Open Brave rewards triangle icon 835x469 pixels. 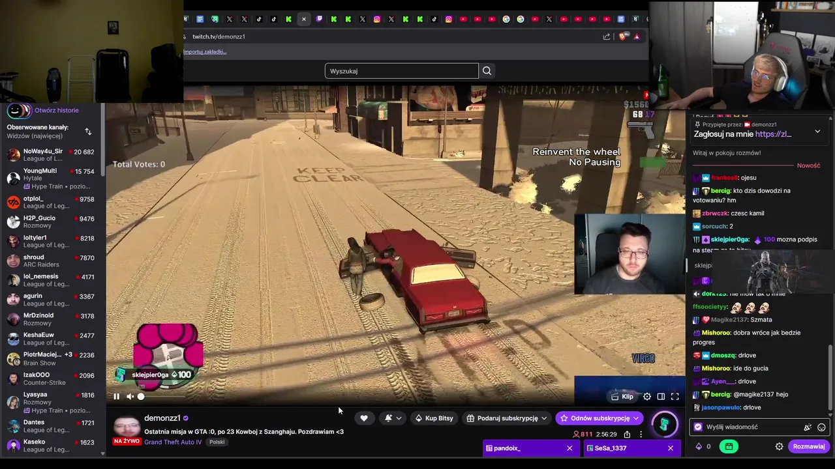coord(637,36)
